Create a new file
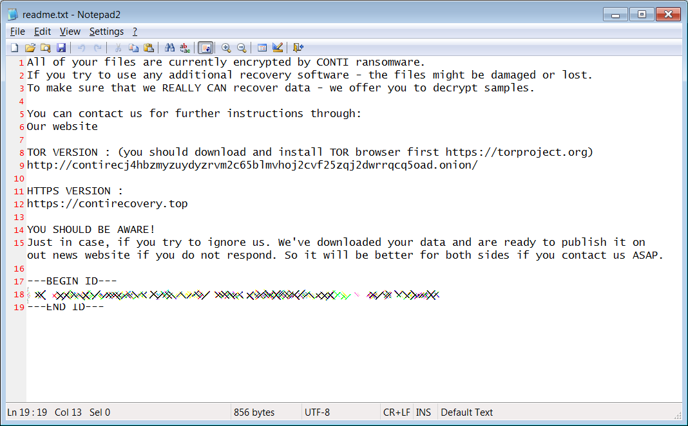This screenshot has width=688, height=426. 14,48
